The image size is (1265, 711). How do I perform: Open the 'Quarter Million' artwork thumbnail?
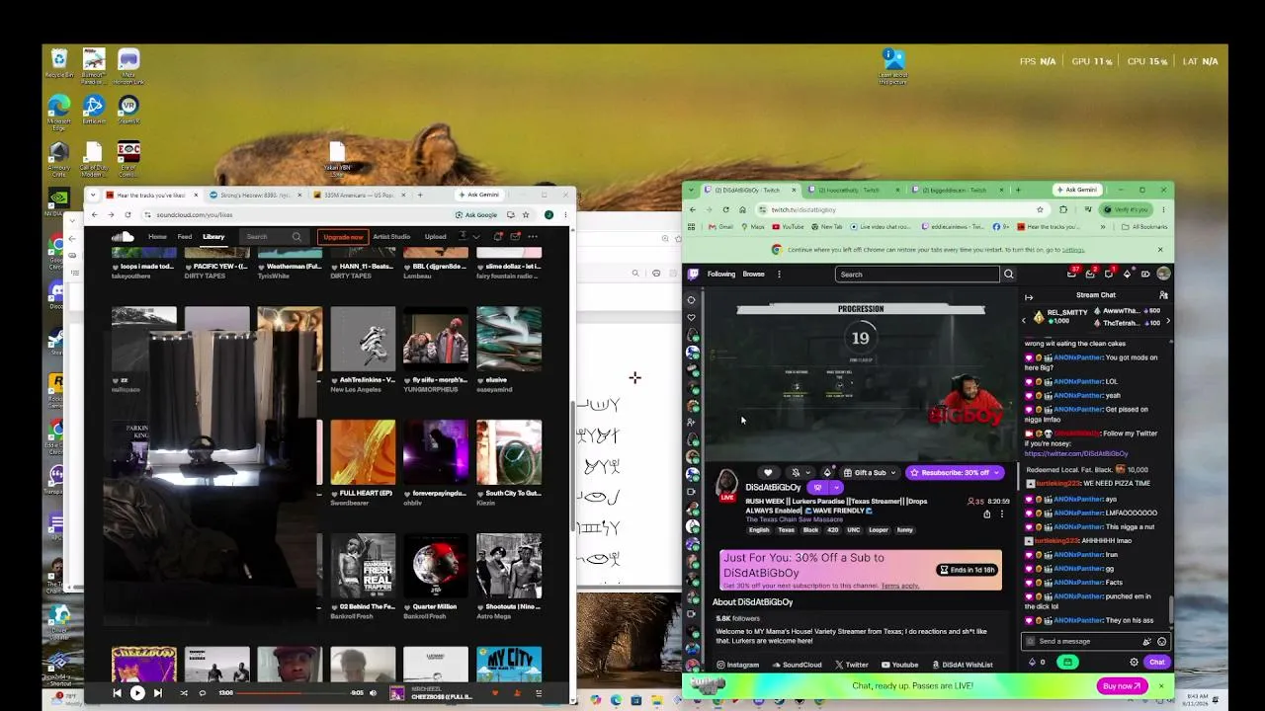click(436, 566)
